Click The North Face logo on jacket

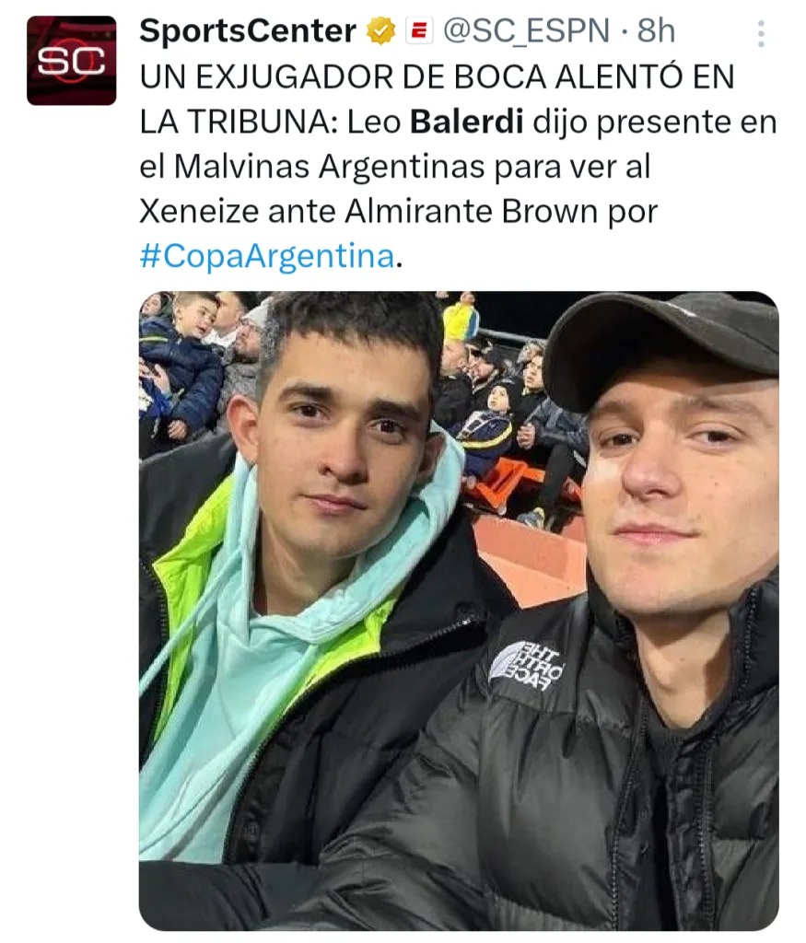(x=526, y=667)
